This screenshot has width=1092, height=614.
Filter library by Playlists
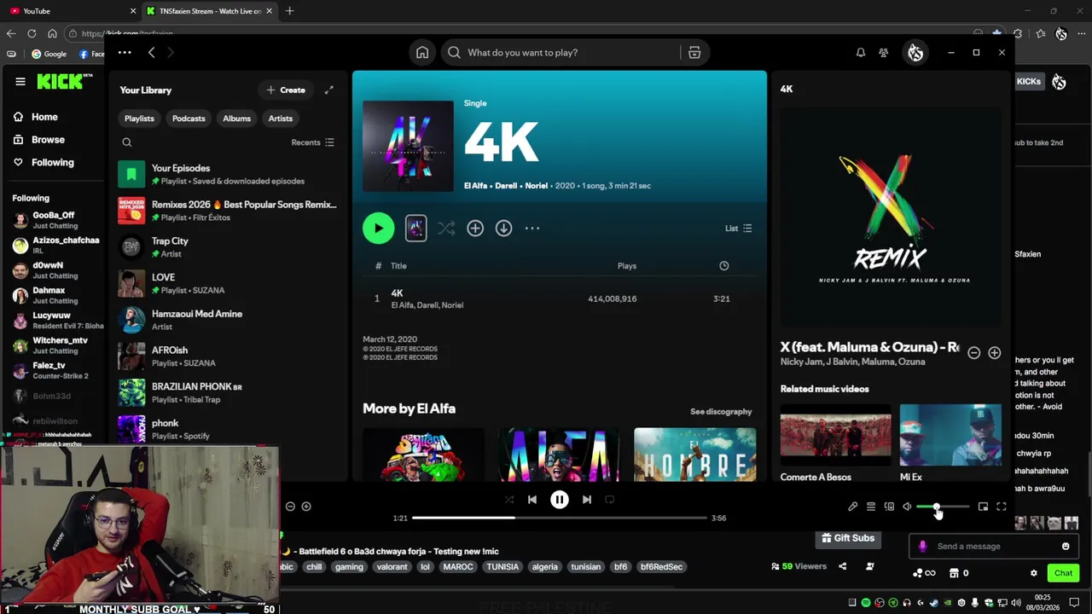click(x=139, y=119)
